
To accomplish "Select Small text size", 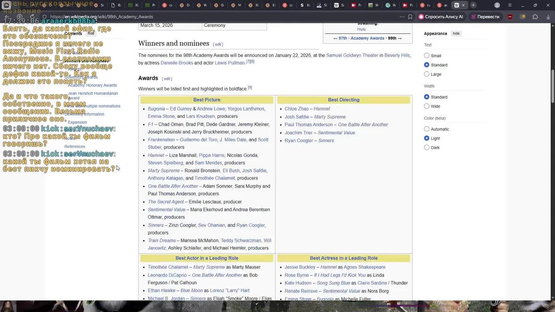I will [427, 55].
